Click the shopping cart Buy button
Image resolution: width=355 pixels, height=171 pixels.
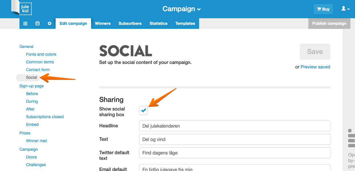pos(323,9)
